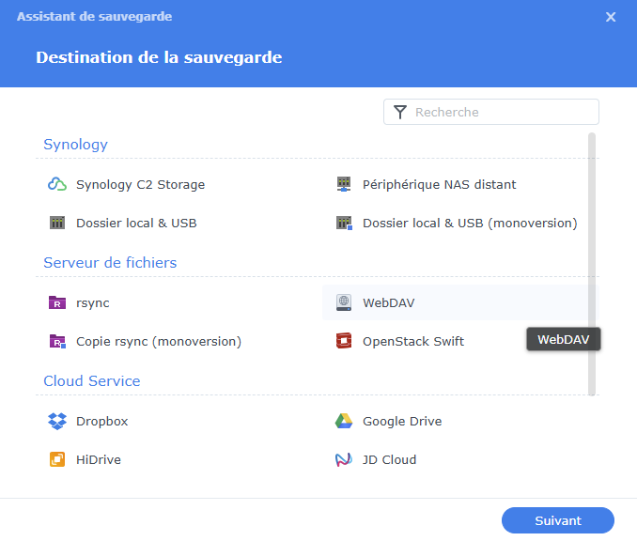Screen dimensions: 637x541
Task: Pick "JD Cloud" label text
Action: coord(389,460)
